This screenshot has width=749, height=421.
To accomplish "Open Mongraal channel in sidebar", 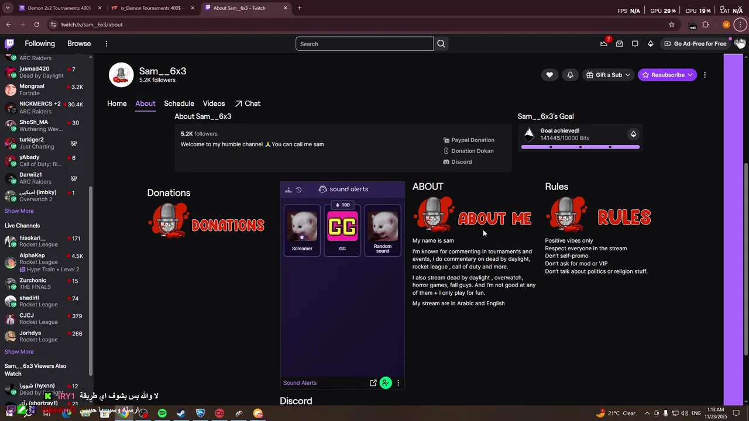I will click(46, 89).
